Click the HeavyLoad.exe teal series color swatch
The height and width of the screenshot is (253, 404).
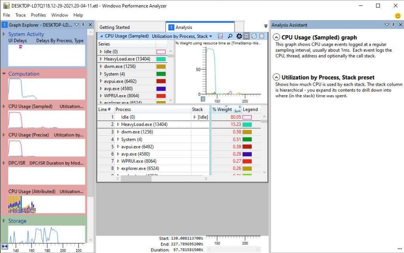[x=161, y=59]
